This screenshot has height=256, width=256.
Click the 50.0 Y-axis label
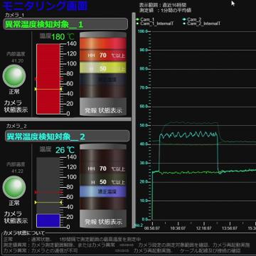pos(144,125)
